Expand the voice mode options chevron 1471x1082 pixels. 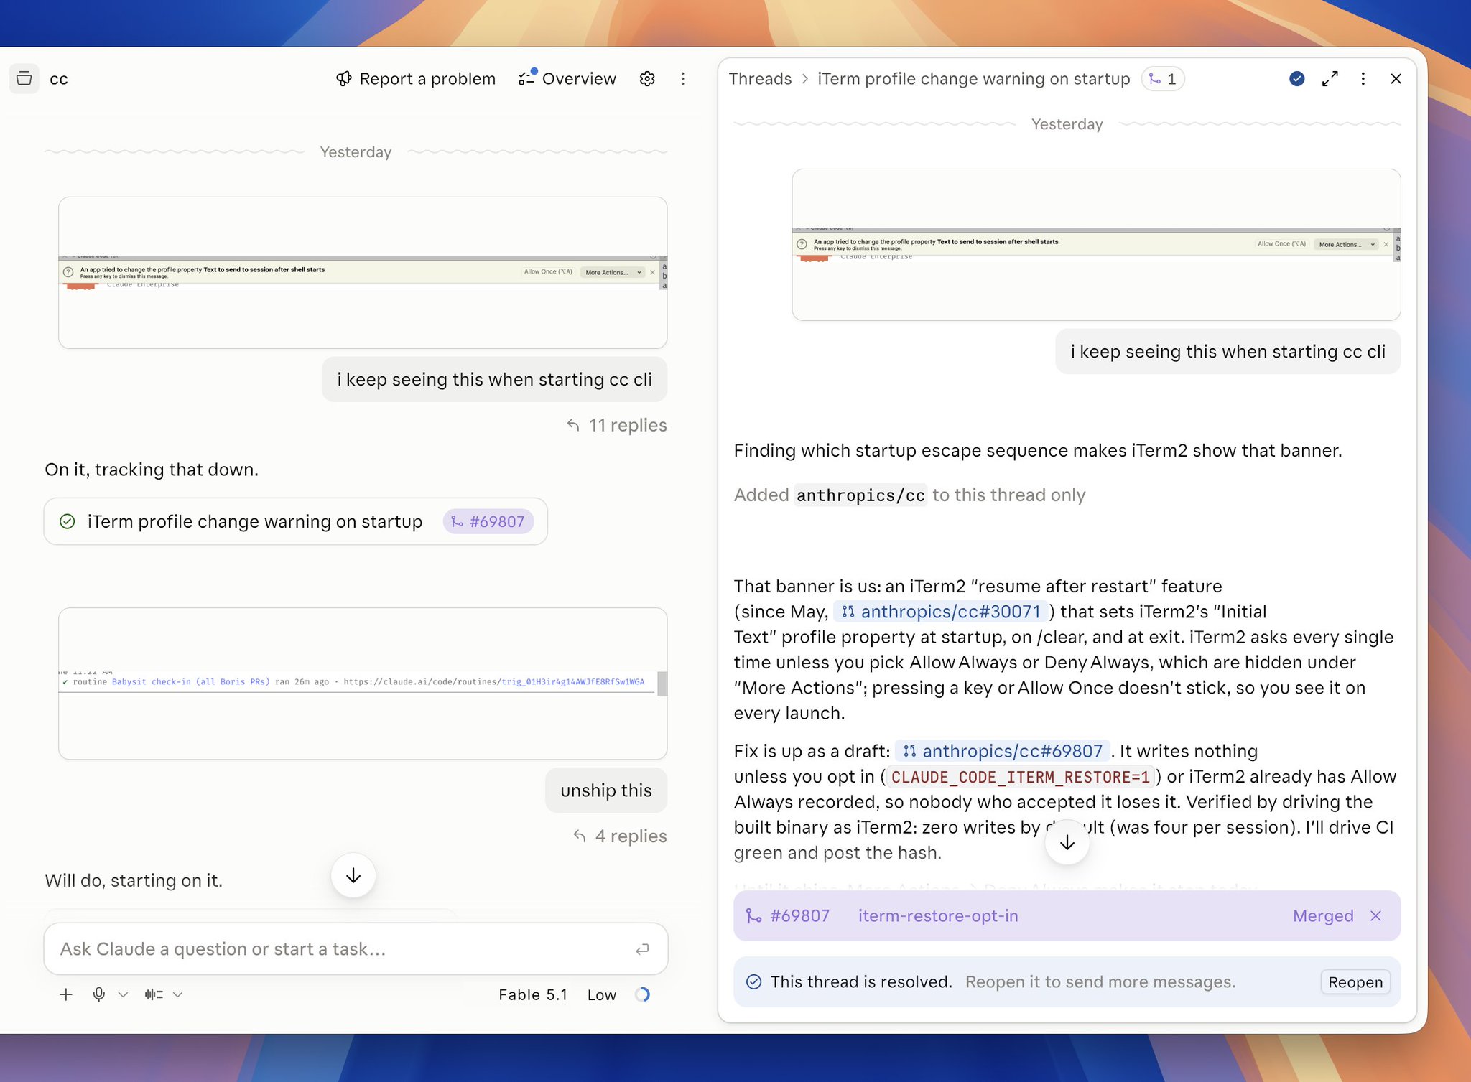[x=178, y=994]
